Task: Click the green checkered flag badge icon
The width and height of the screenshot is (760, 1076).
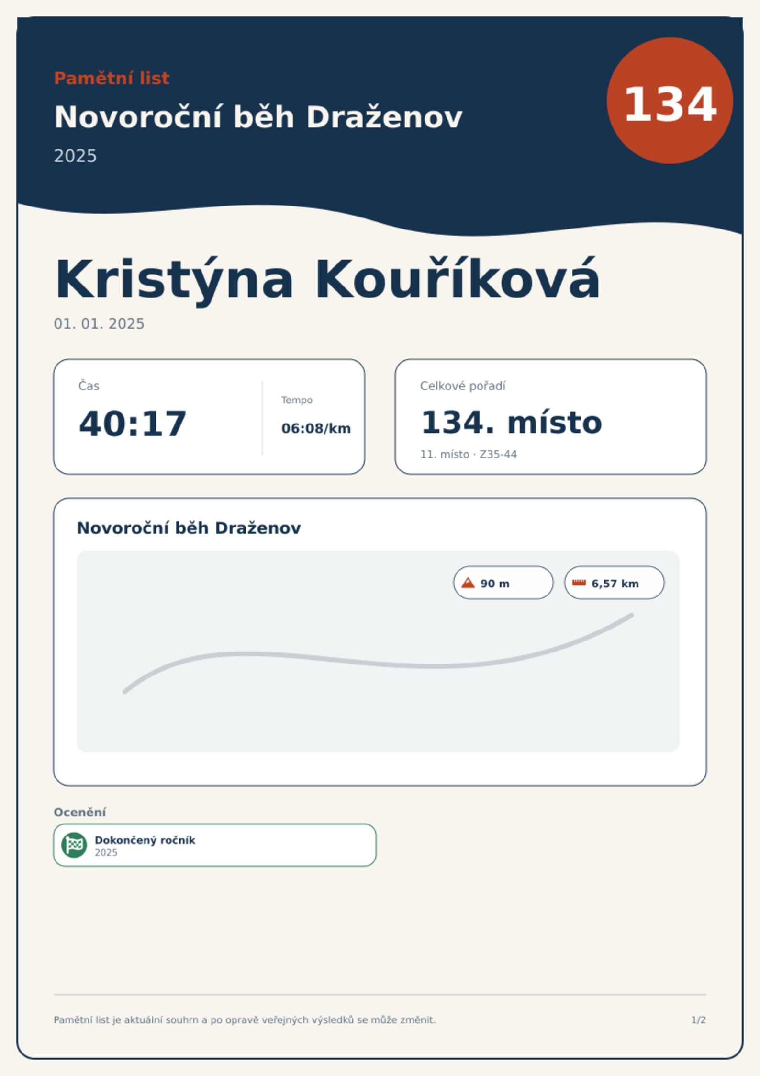Action: (74, 845)
